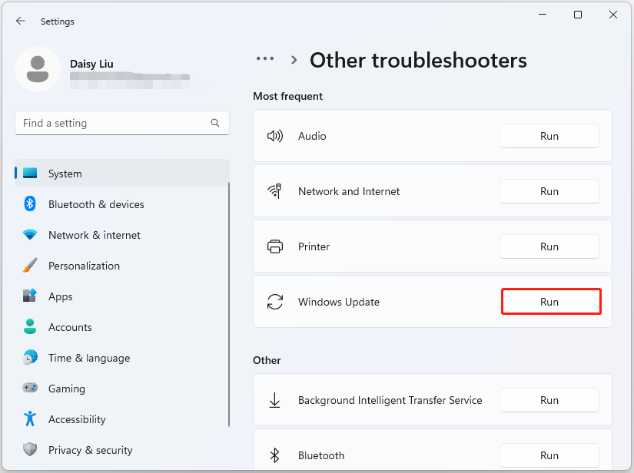Run the Audio troubleshooter
Viewport: 634px width, 473px height.
coord(549,136)
